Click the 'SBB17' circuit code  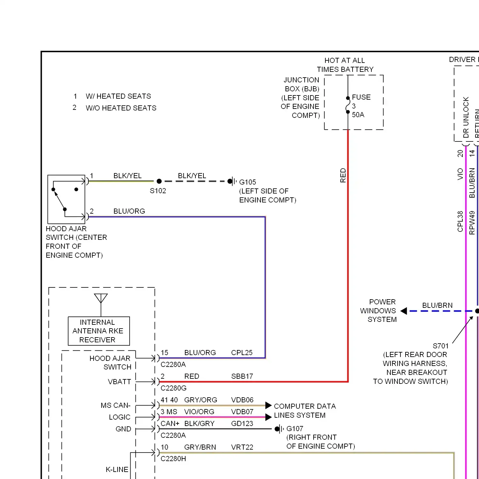(x=242, y=376)
